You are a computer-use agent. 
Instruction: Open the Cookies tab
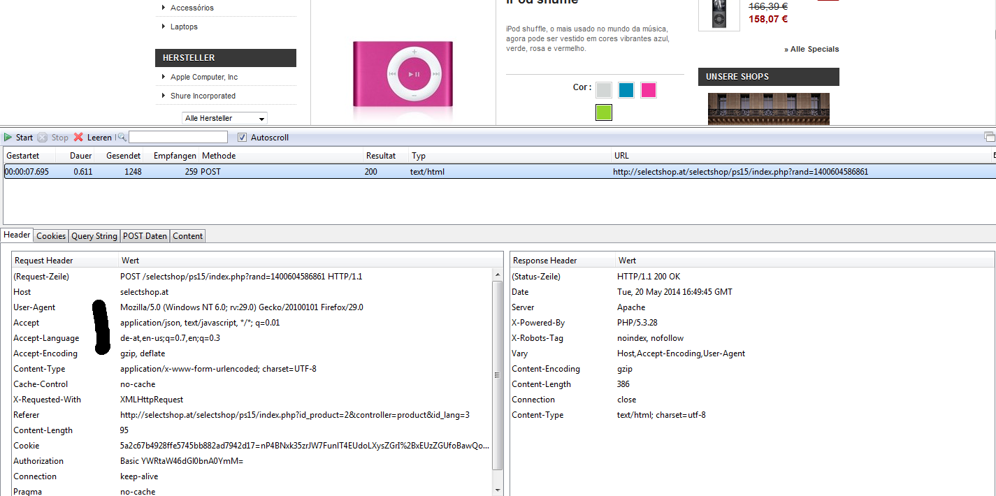coord(51,236)
